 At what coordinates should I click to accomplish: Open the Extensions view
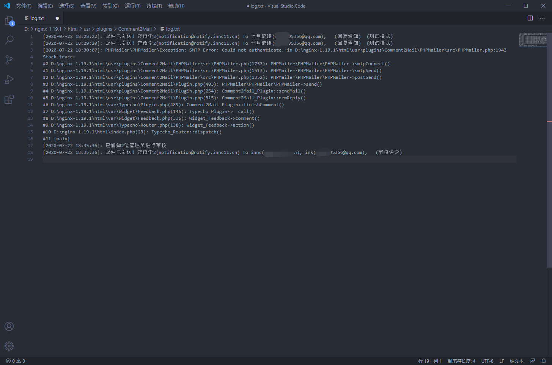point(9,99)
